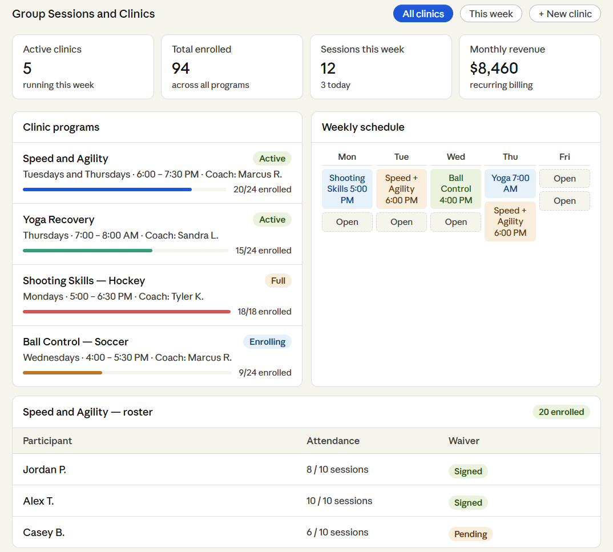Image resolution: width=613 pixels, height=552 pixels.
Task: Open Tuesday Speed + Agility session
Action: click(401, 189)
